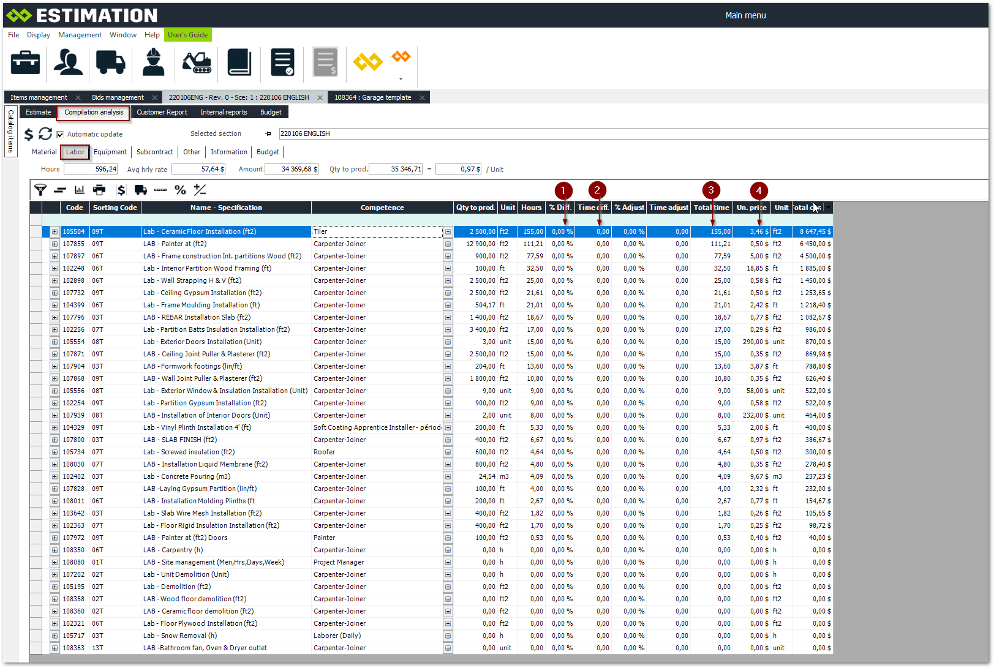Click the refresh arrows icon beside Automatic update
The width and height of the screenshot is (994, 668).
pyautogui.click(x=45, y=133)
